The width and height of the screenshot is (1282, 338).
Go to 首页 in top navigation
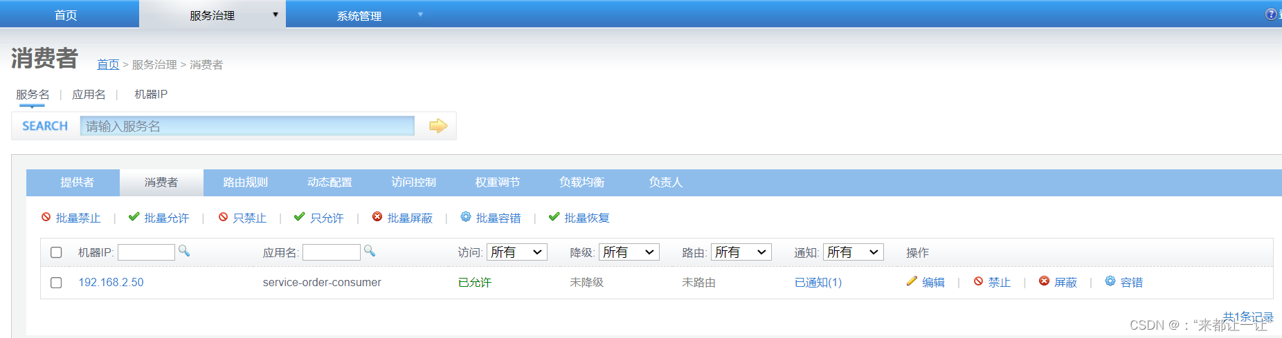pyautogui.click(x=66, y=15)
